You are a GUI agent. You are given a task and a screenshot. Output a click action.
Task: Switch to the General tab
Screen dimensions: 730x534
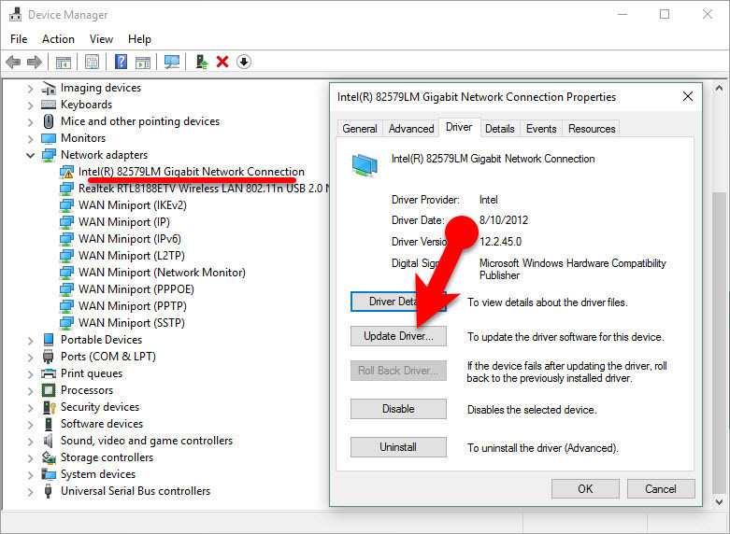point(360,129)
